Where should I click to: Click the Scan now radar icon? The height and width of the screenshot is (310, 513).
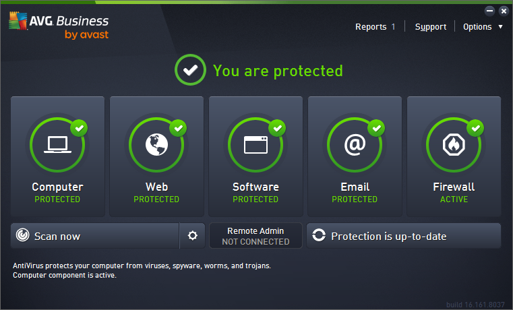pos(23,236)
